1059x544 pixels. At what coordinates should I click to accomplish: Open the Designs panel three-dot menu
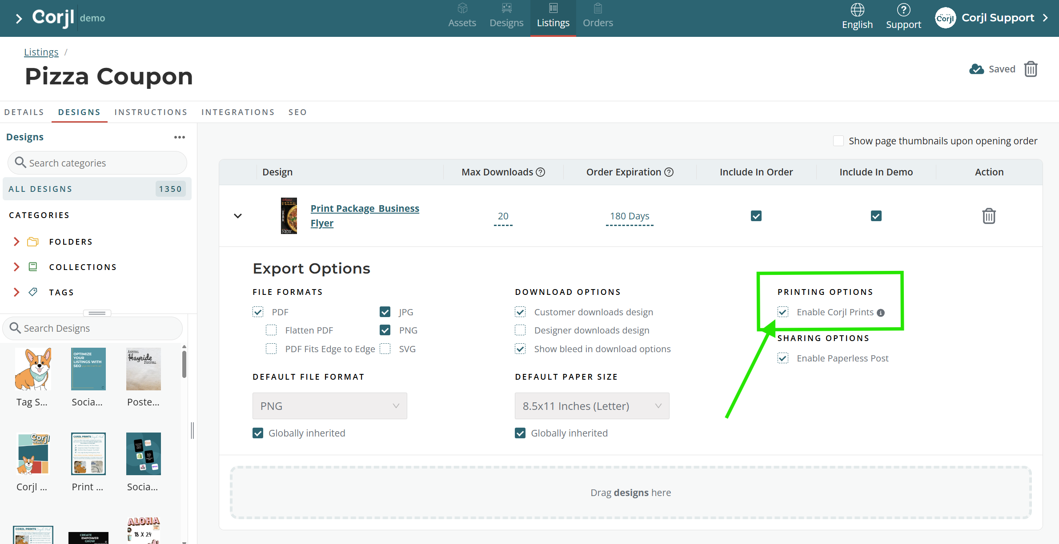click(180, 137)
